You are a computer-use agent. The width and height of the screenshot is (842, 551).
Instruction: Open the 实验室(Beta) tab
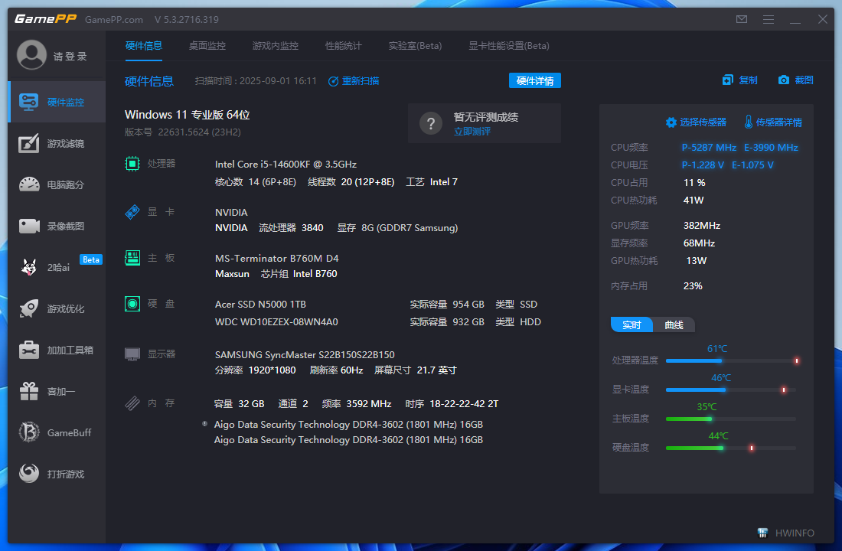pyautogui.click(x=415, y=46)
